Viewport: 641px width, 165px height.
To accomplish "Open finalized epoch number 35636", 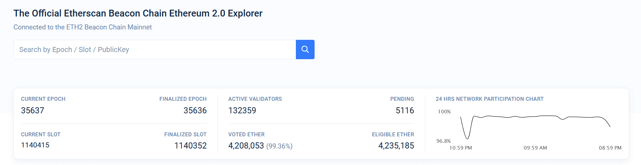I will click(x=195, y=110).
